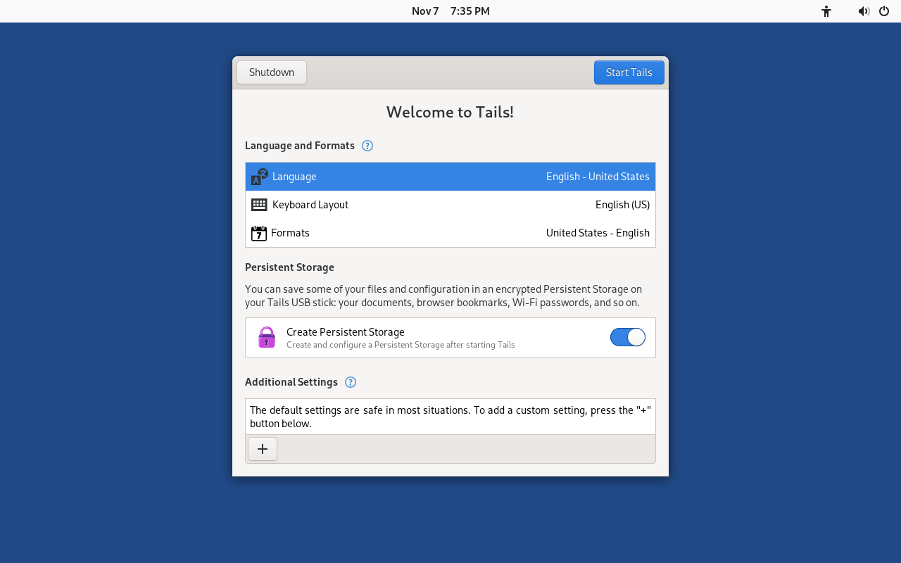This screenshot has height=563, width=901.
Task: Click the Language translation icon
Action: click(259, 177)
